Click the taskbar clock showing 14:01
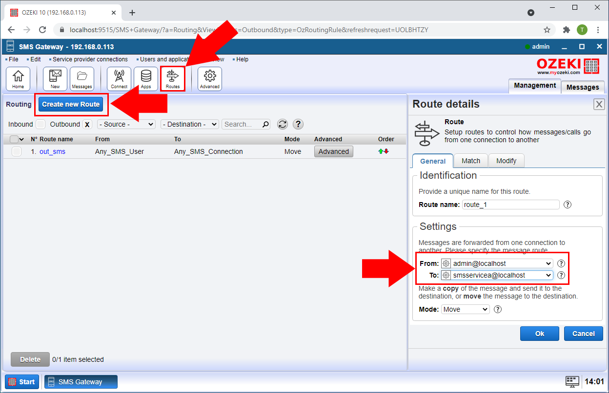Screen dimensions: 609x393 pyautogui.click(x=594, y=382)
